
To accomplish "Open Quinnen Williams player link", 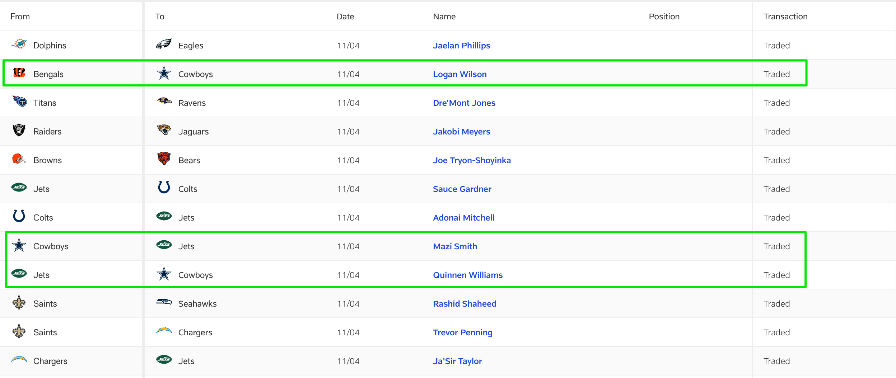I will pos(468,275).
